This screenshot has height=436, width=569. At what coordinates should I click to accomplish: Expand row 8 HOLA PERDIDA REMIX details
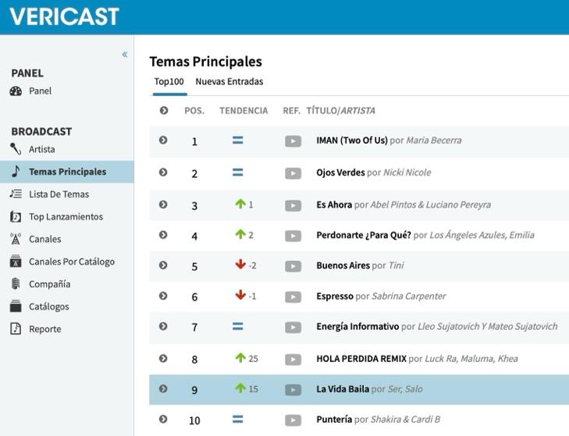[163, 358]
